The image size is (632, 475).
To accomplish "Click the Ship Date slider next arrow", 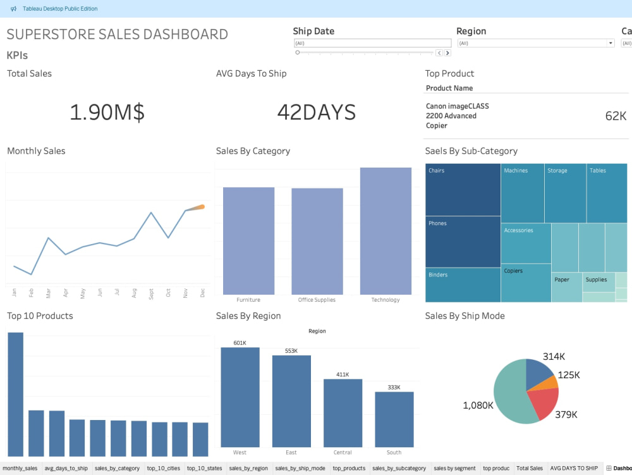I will (x=447, y=53).
